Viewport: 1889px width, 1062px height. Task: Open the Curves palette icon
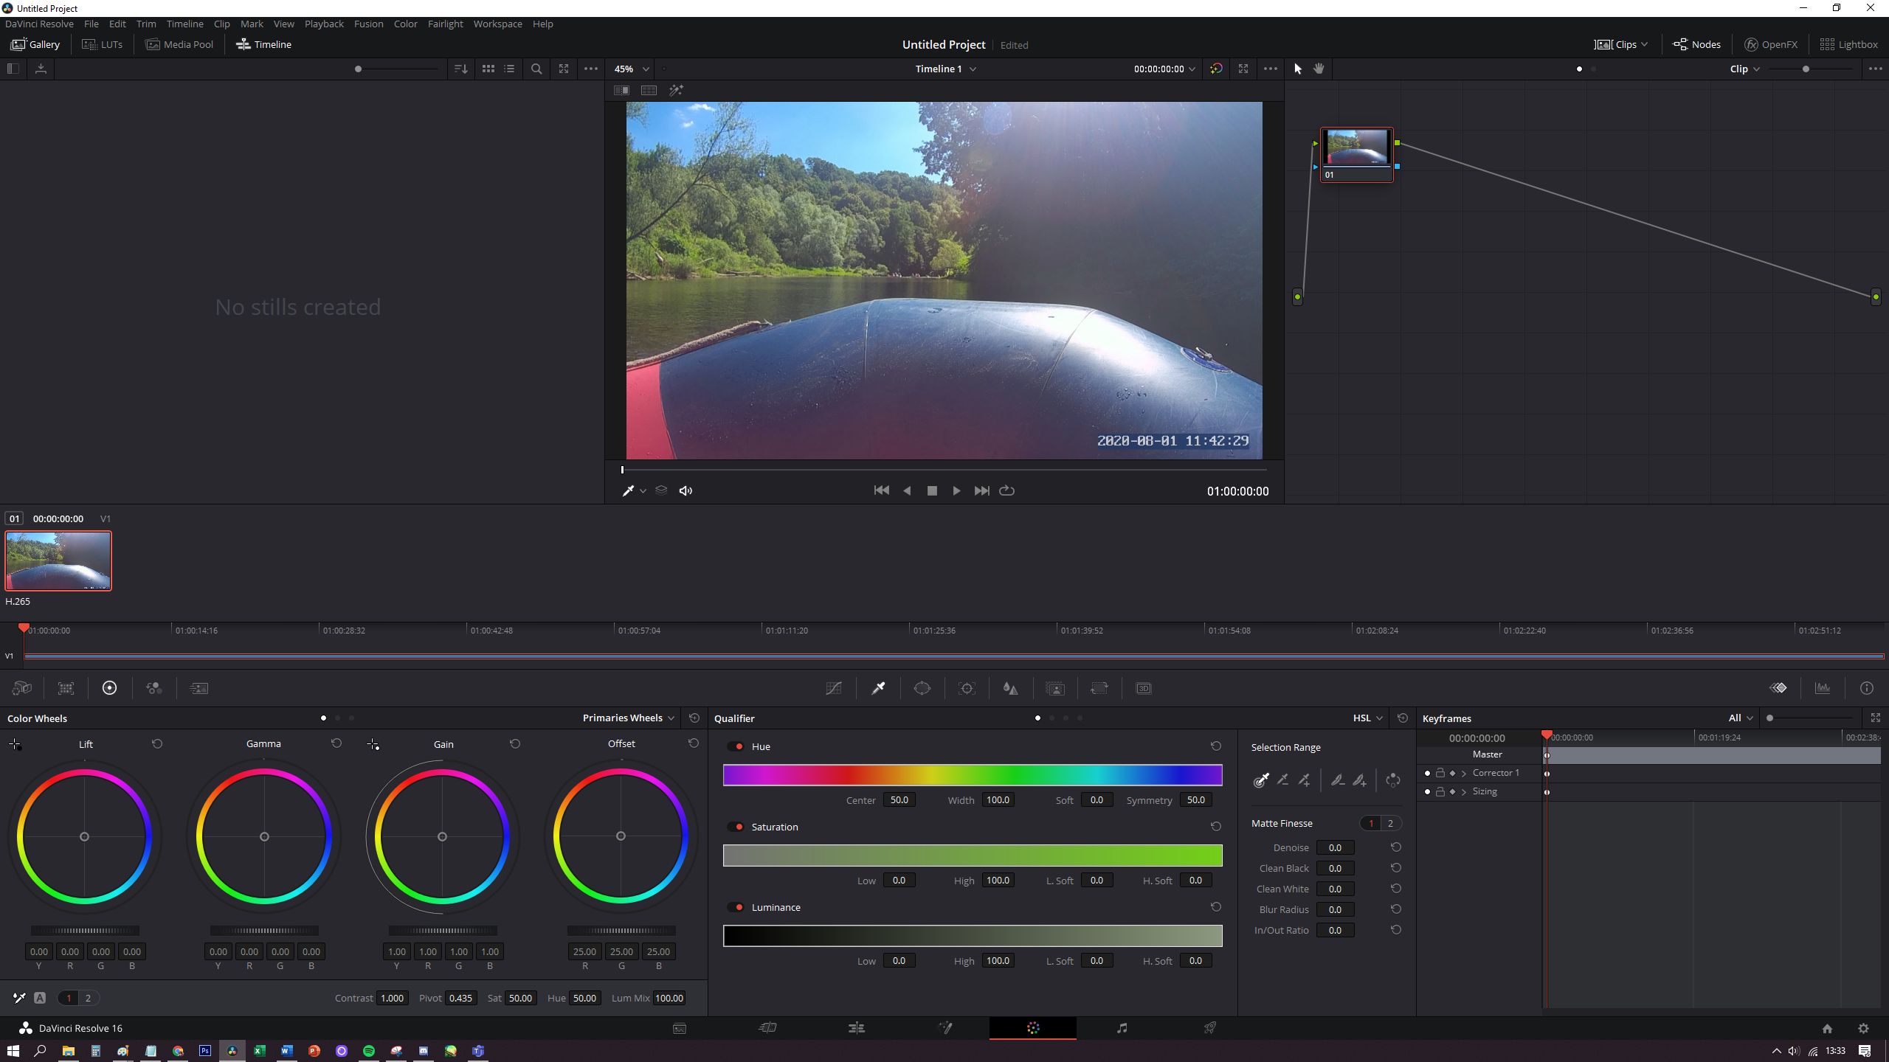coord(833,688)
